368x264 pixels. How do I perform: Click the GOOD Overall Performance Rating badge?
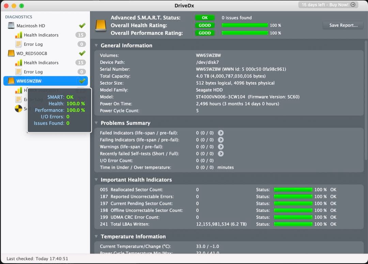point(205,33)
